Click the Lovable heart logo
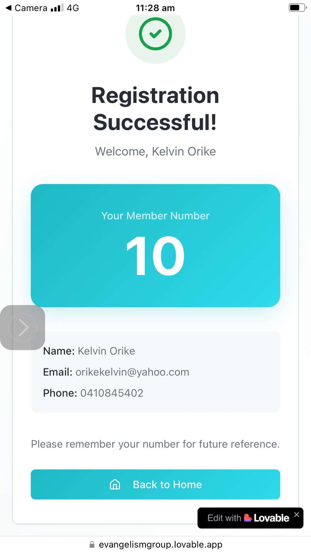Image resolution: width=311 pixels, height=553 pixels. (x=248, y=518)
